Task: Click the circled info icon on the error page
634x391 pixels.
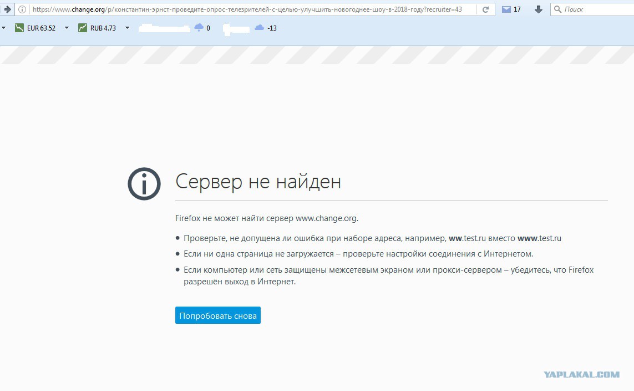Action: (x=143, y=183)
